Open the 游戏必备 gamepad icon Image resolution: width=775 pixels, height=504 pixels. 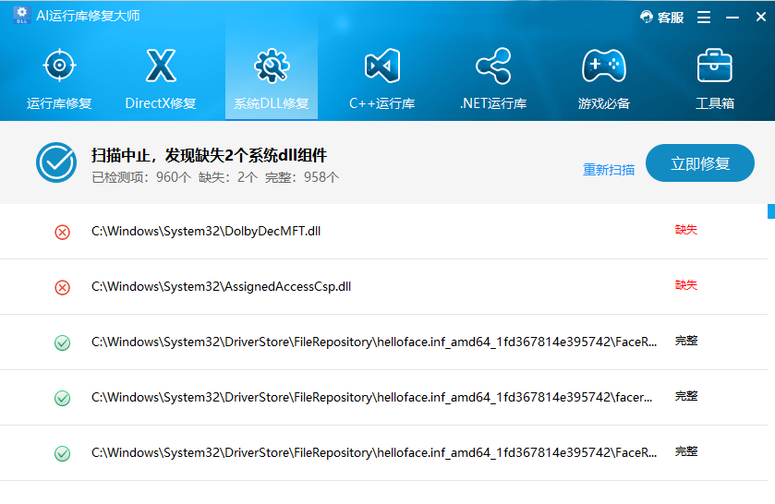604,66
